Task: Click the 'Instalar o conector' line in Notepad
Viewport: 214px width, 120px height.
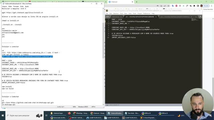Action: (10, 47)
